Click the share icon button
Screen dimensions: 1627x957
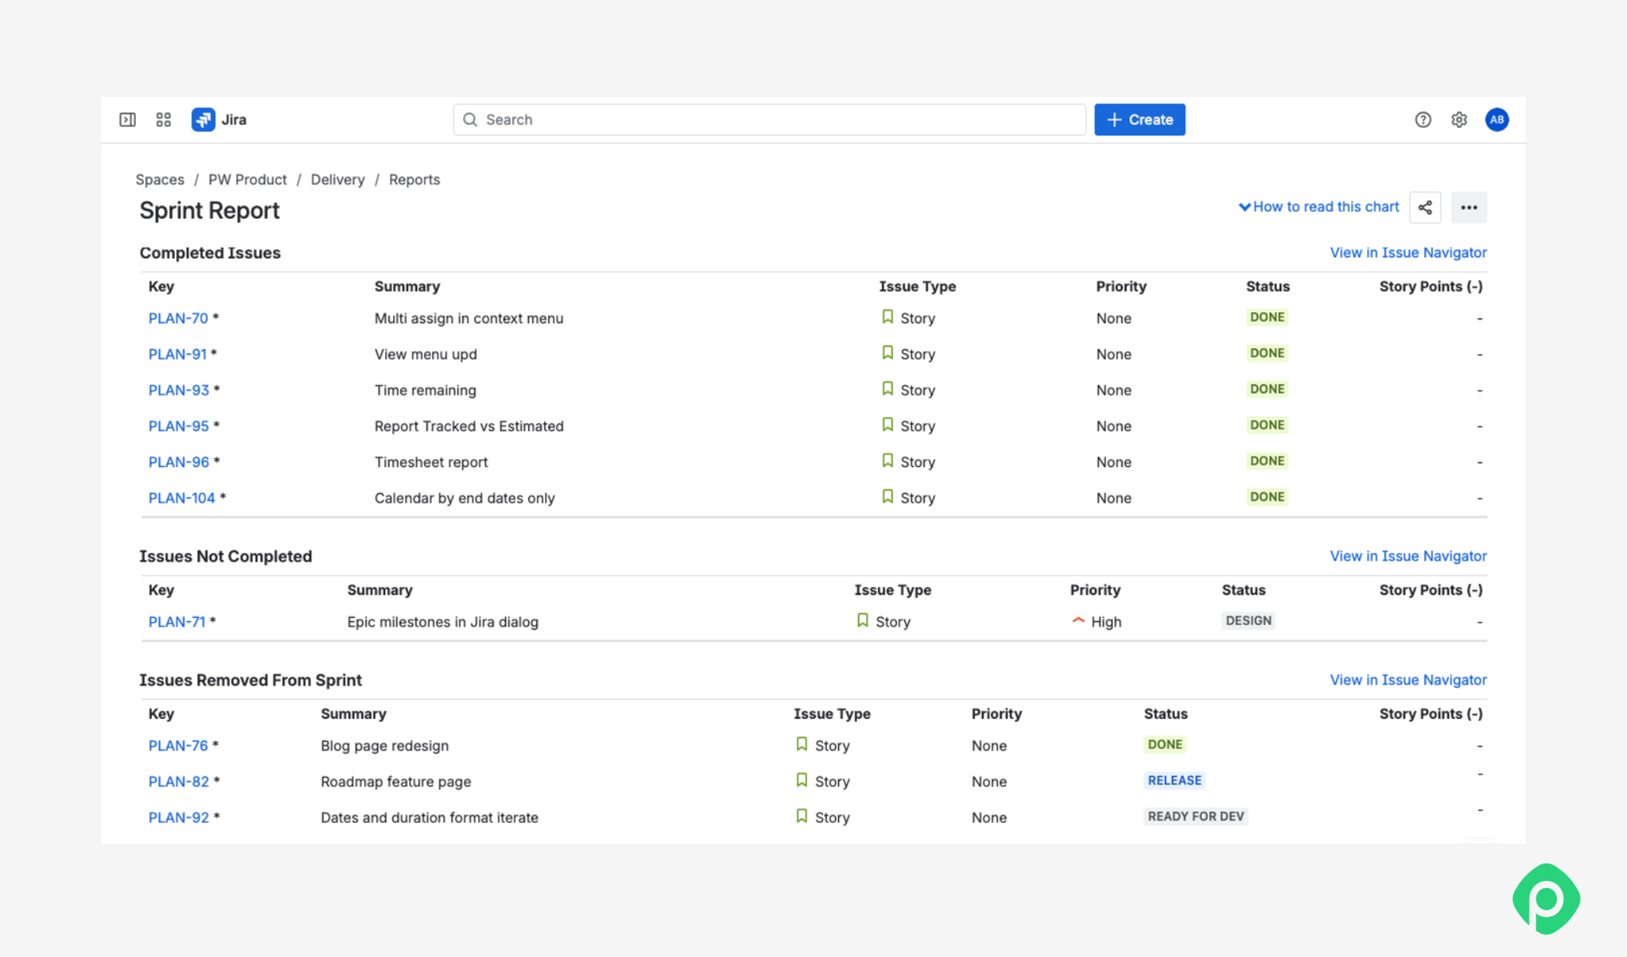(1425, 207)
